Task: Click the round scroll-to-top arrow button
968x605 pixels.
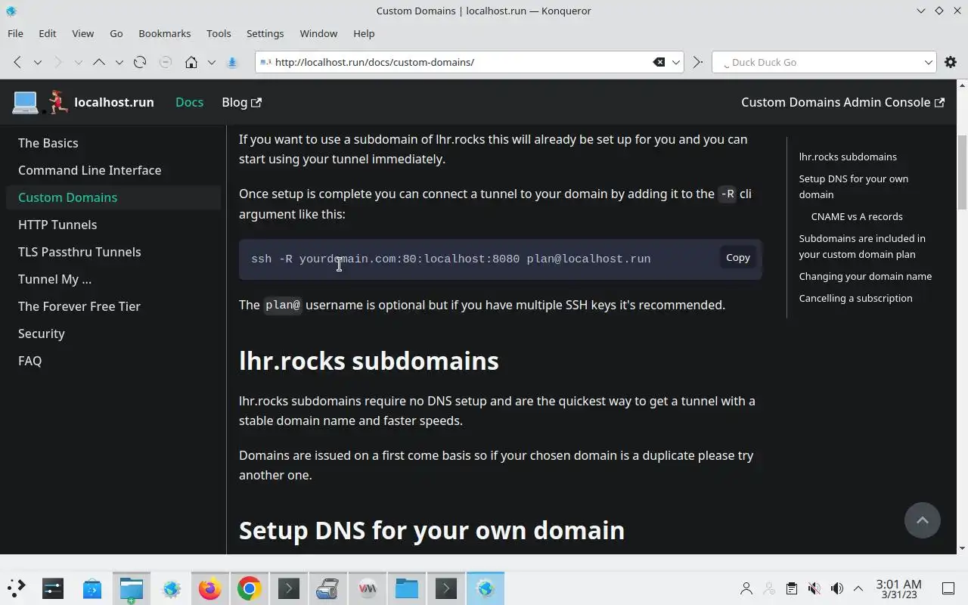Action: [x=923, y=520]
